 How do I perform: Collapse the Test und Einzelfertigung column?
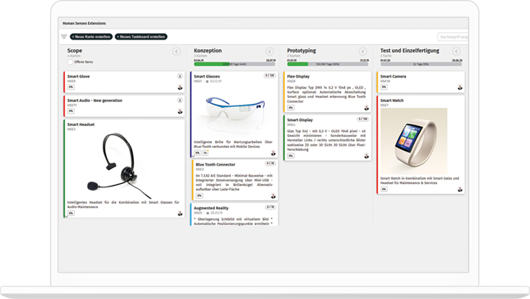point(455,51)
